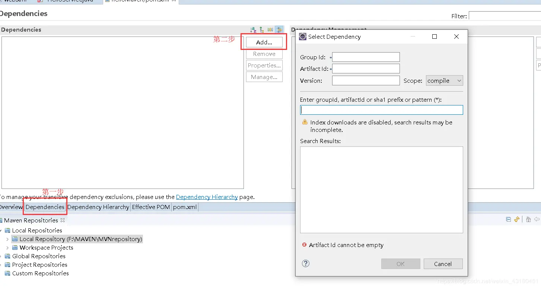The height and width of the screenshot is (288, 541).
Task: Click the Select Dependency dialog title icon
Action: [x=303, y=37]
